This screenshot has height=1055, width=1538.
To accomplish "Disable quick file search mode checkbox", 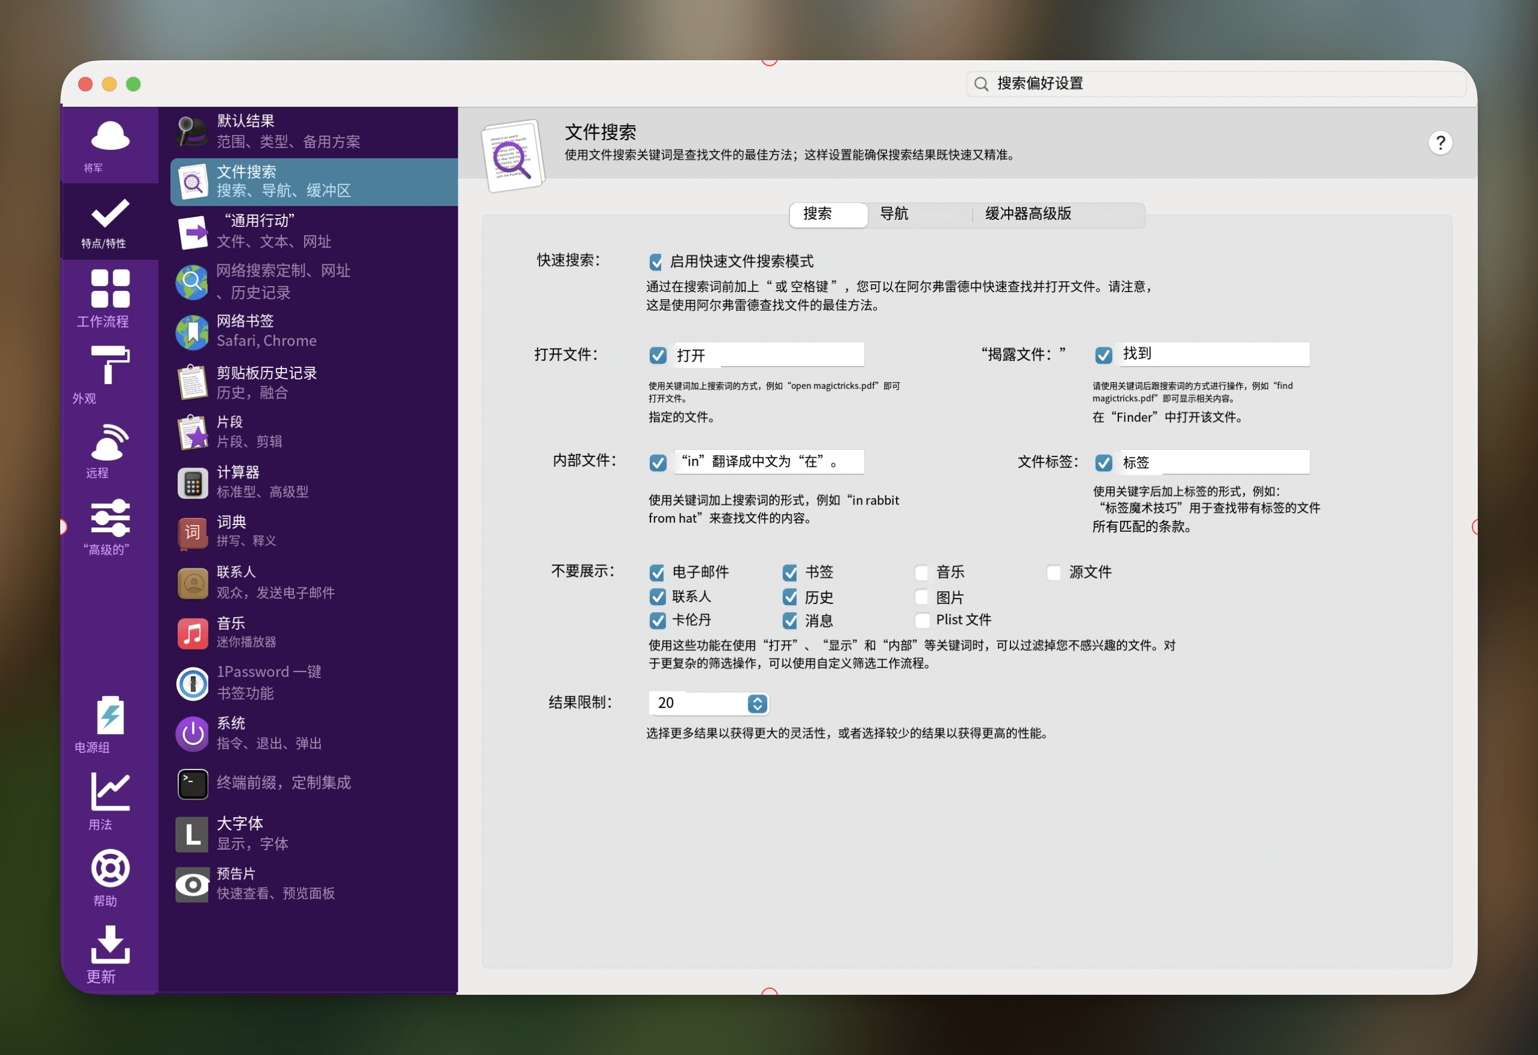I will click(656, 262).
